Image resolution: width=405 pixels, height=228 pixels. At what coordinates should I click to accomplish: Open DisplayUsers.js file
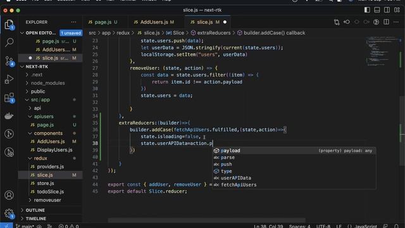pyautogui.click(x=54, y=150)
